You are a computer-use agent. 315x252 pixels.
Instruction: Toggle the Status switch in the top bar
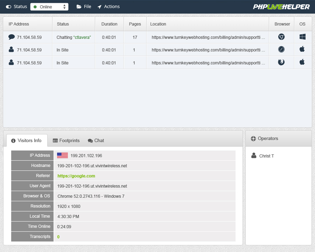click(9, 7)
